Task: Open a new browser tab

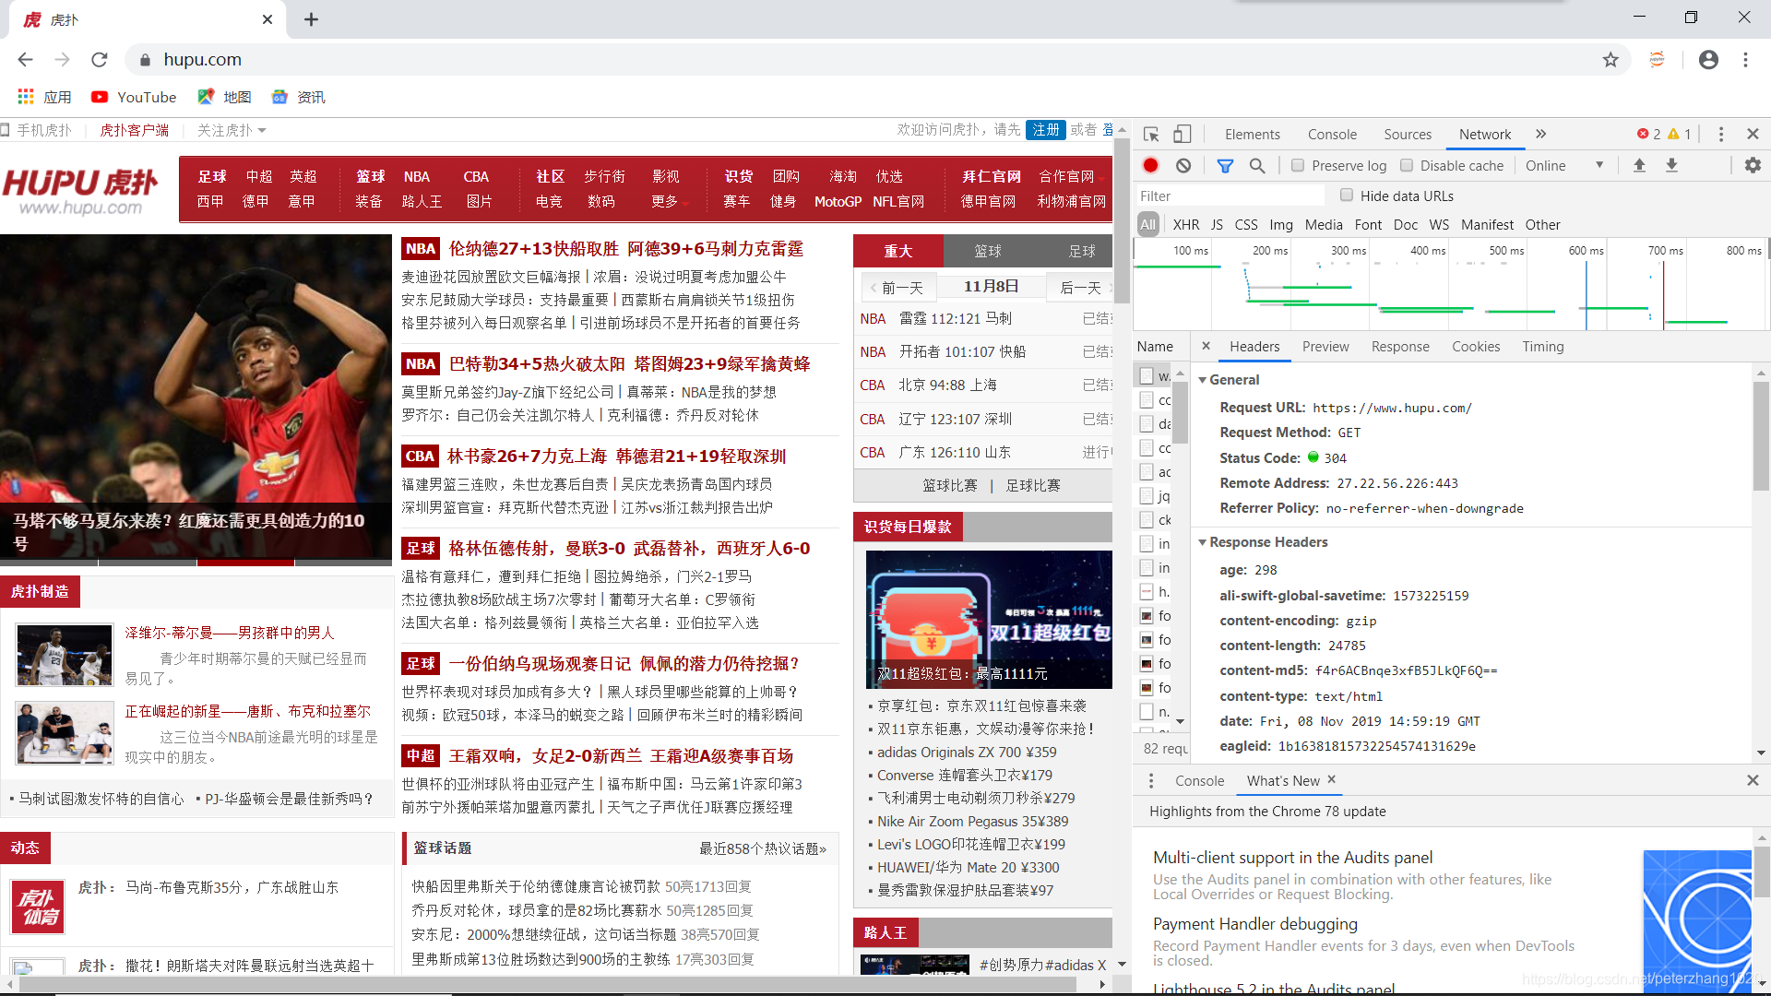Action: point(311,19)
